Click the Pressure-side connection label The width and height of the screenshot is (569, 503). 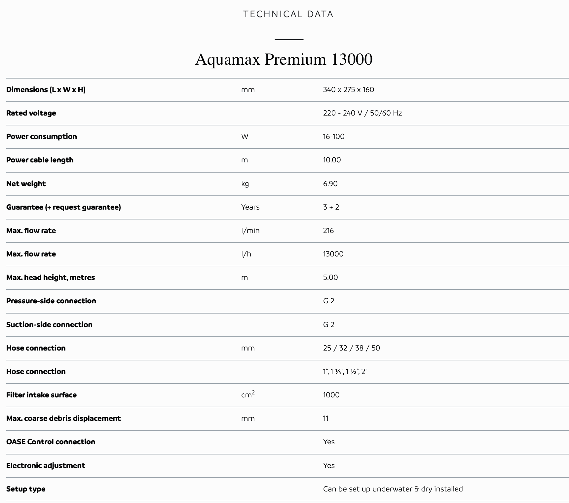51,301
